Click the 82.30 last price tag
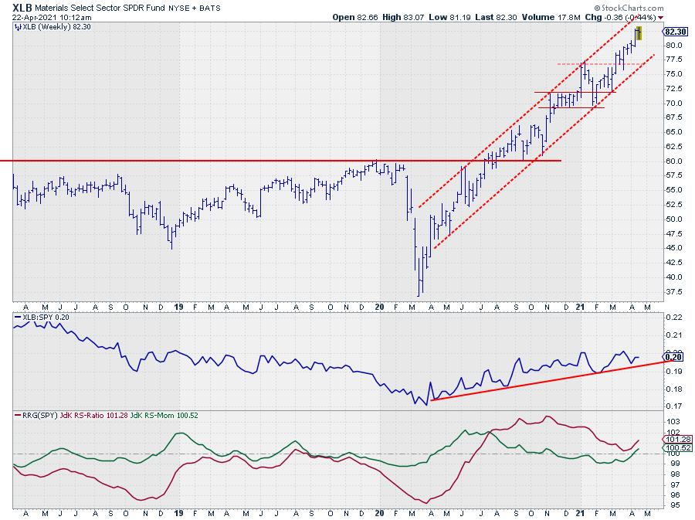Screen dimensions: 695x520 click(x=675, y=32)
